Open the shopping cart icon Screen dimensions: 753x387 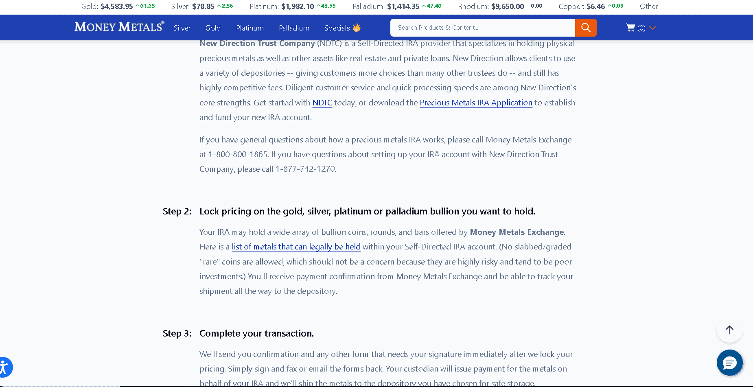click(x=630, y=28)
